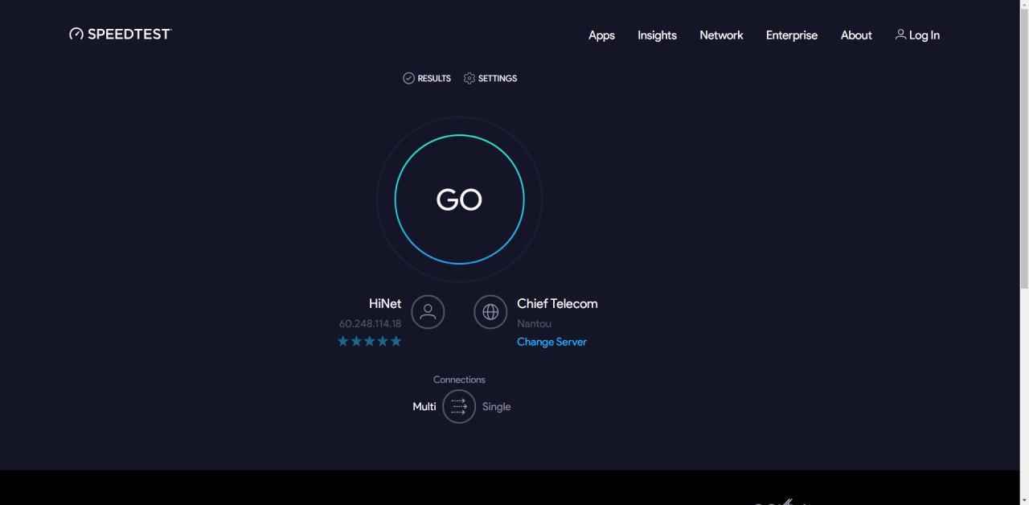Click the HiNet user profile icon
This screenshot has width=1029, height=505.
pyautogui.click(x=428, y=312)
